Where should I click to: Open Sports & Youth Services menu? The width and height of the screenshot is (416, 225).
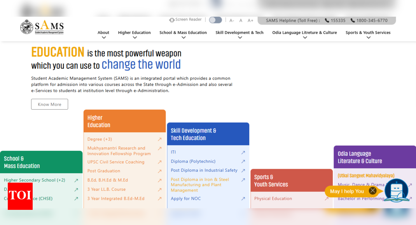[x=368, y=32]
